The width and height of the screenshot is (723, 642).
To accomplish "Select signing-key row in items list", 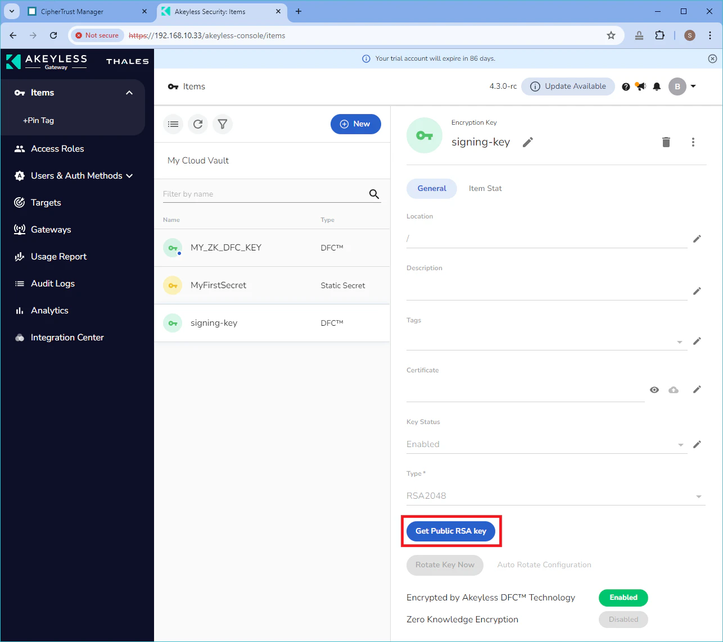I will [x=272, y=323].
